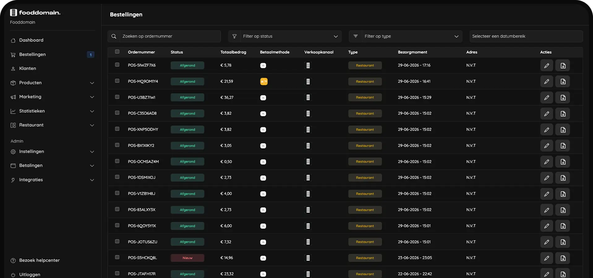Image resolution: width=593 pixels, height=278 pixels.
Task: Tick the checkbox for order POS-U3BZ7IWI
Action: coord(117,97)
